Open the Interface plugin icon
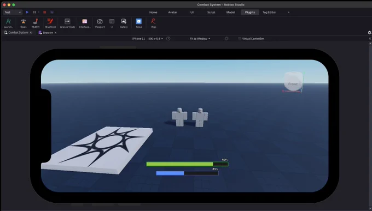Viewport: 372px width, 211px height. tap(85, 23)
